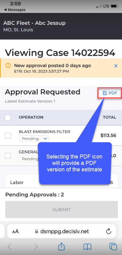
Task: Open the AA text size menu
Action: click(15, 231)
